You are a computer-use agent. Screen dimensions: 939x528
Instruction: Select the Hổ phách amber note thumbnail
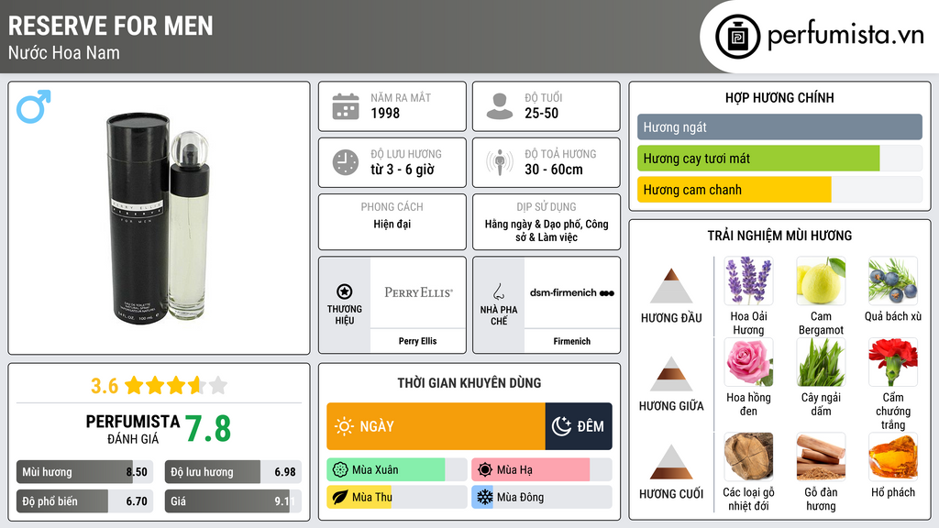tap(893, 457)
